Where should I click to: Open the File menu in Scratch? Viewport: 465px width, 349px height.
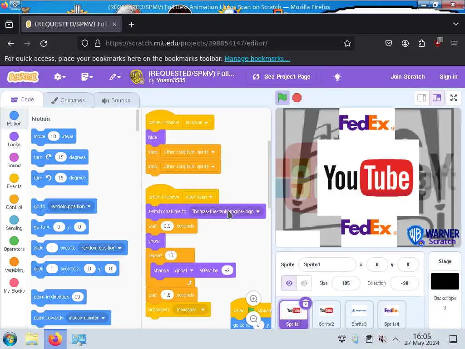point(87,77)
